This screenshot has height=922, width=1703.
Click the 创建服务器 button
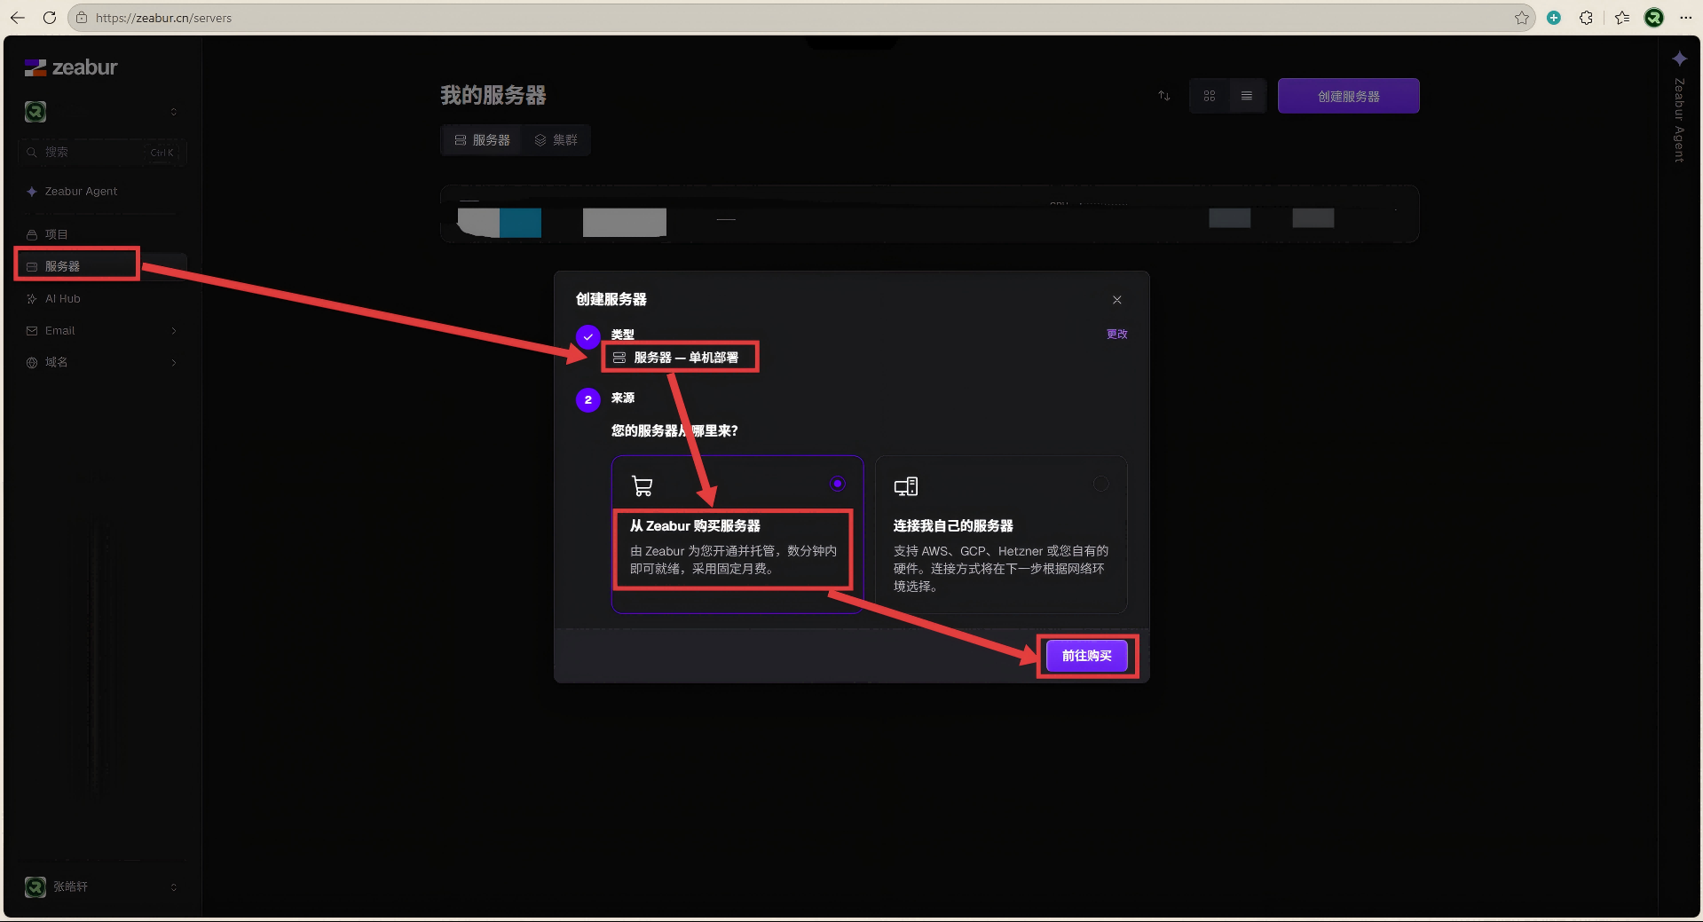(1348, 96)
